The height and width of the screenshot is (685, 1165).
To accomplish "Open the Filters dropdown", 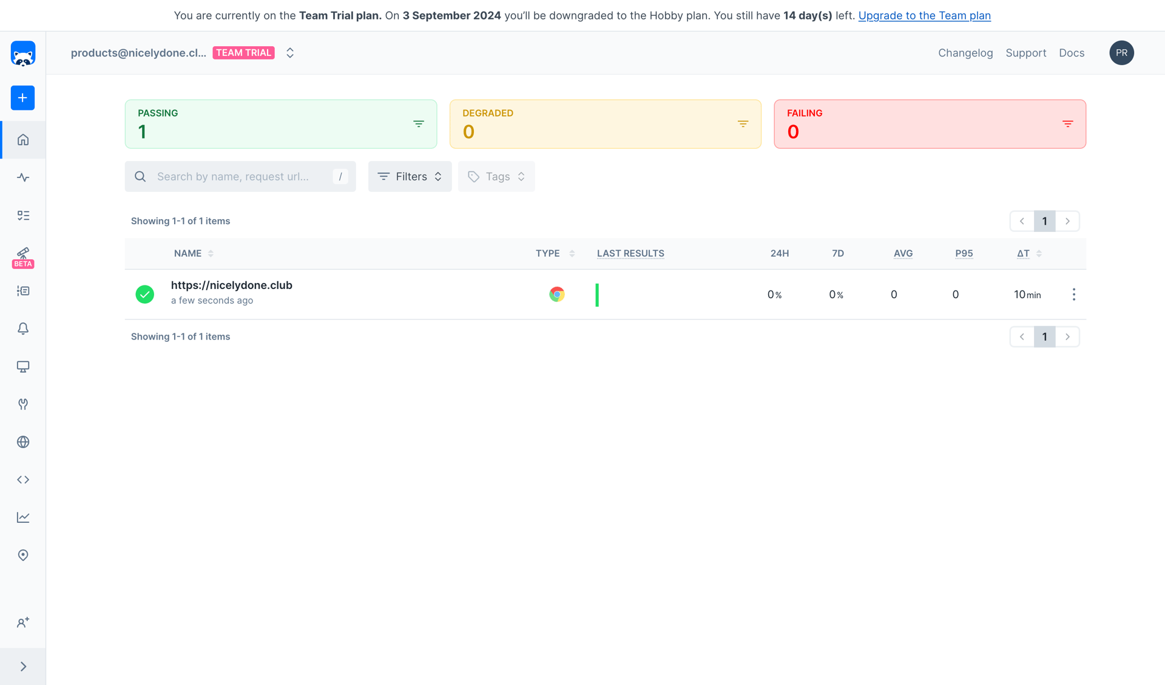I will pos(410,176).
